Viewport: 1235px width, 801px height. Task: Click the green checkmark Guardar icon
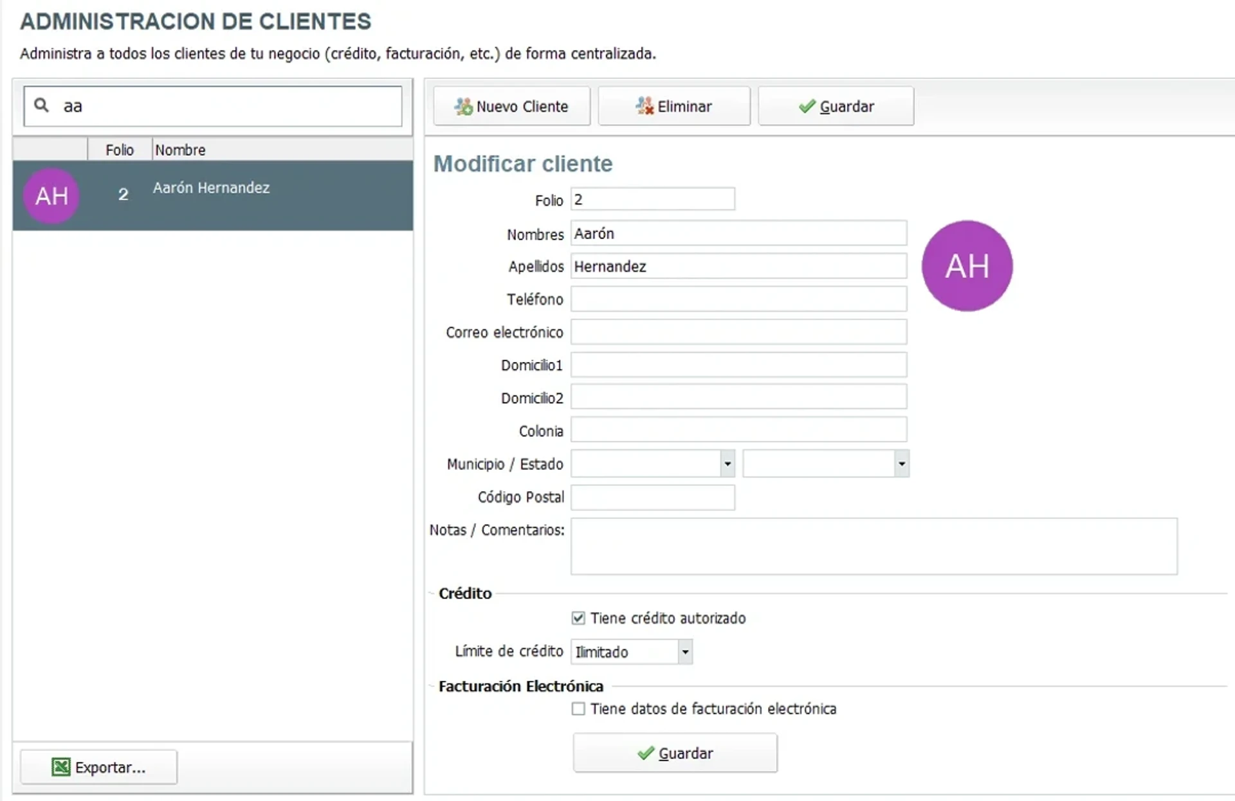click(805, 106)
